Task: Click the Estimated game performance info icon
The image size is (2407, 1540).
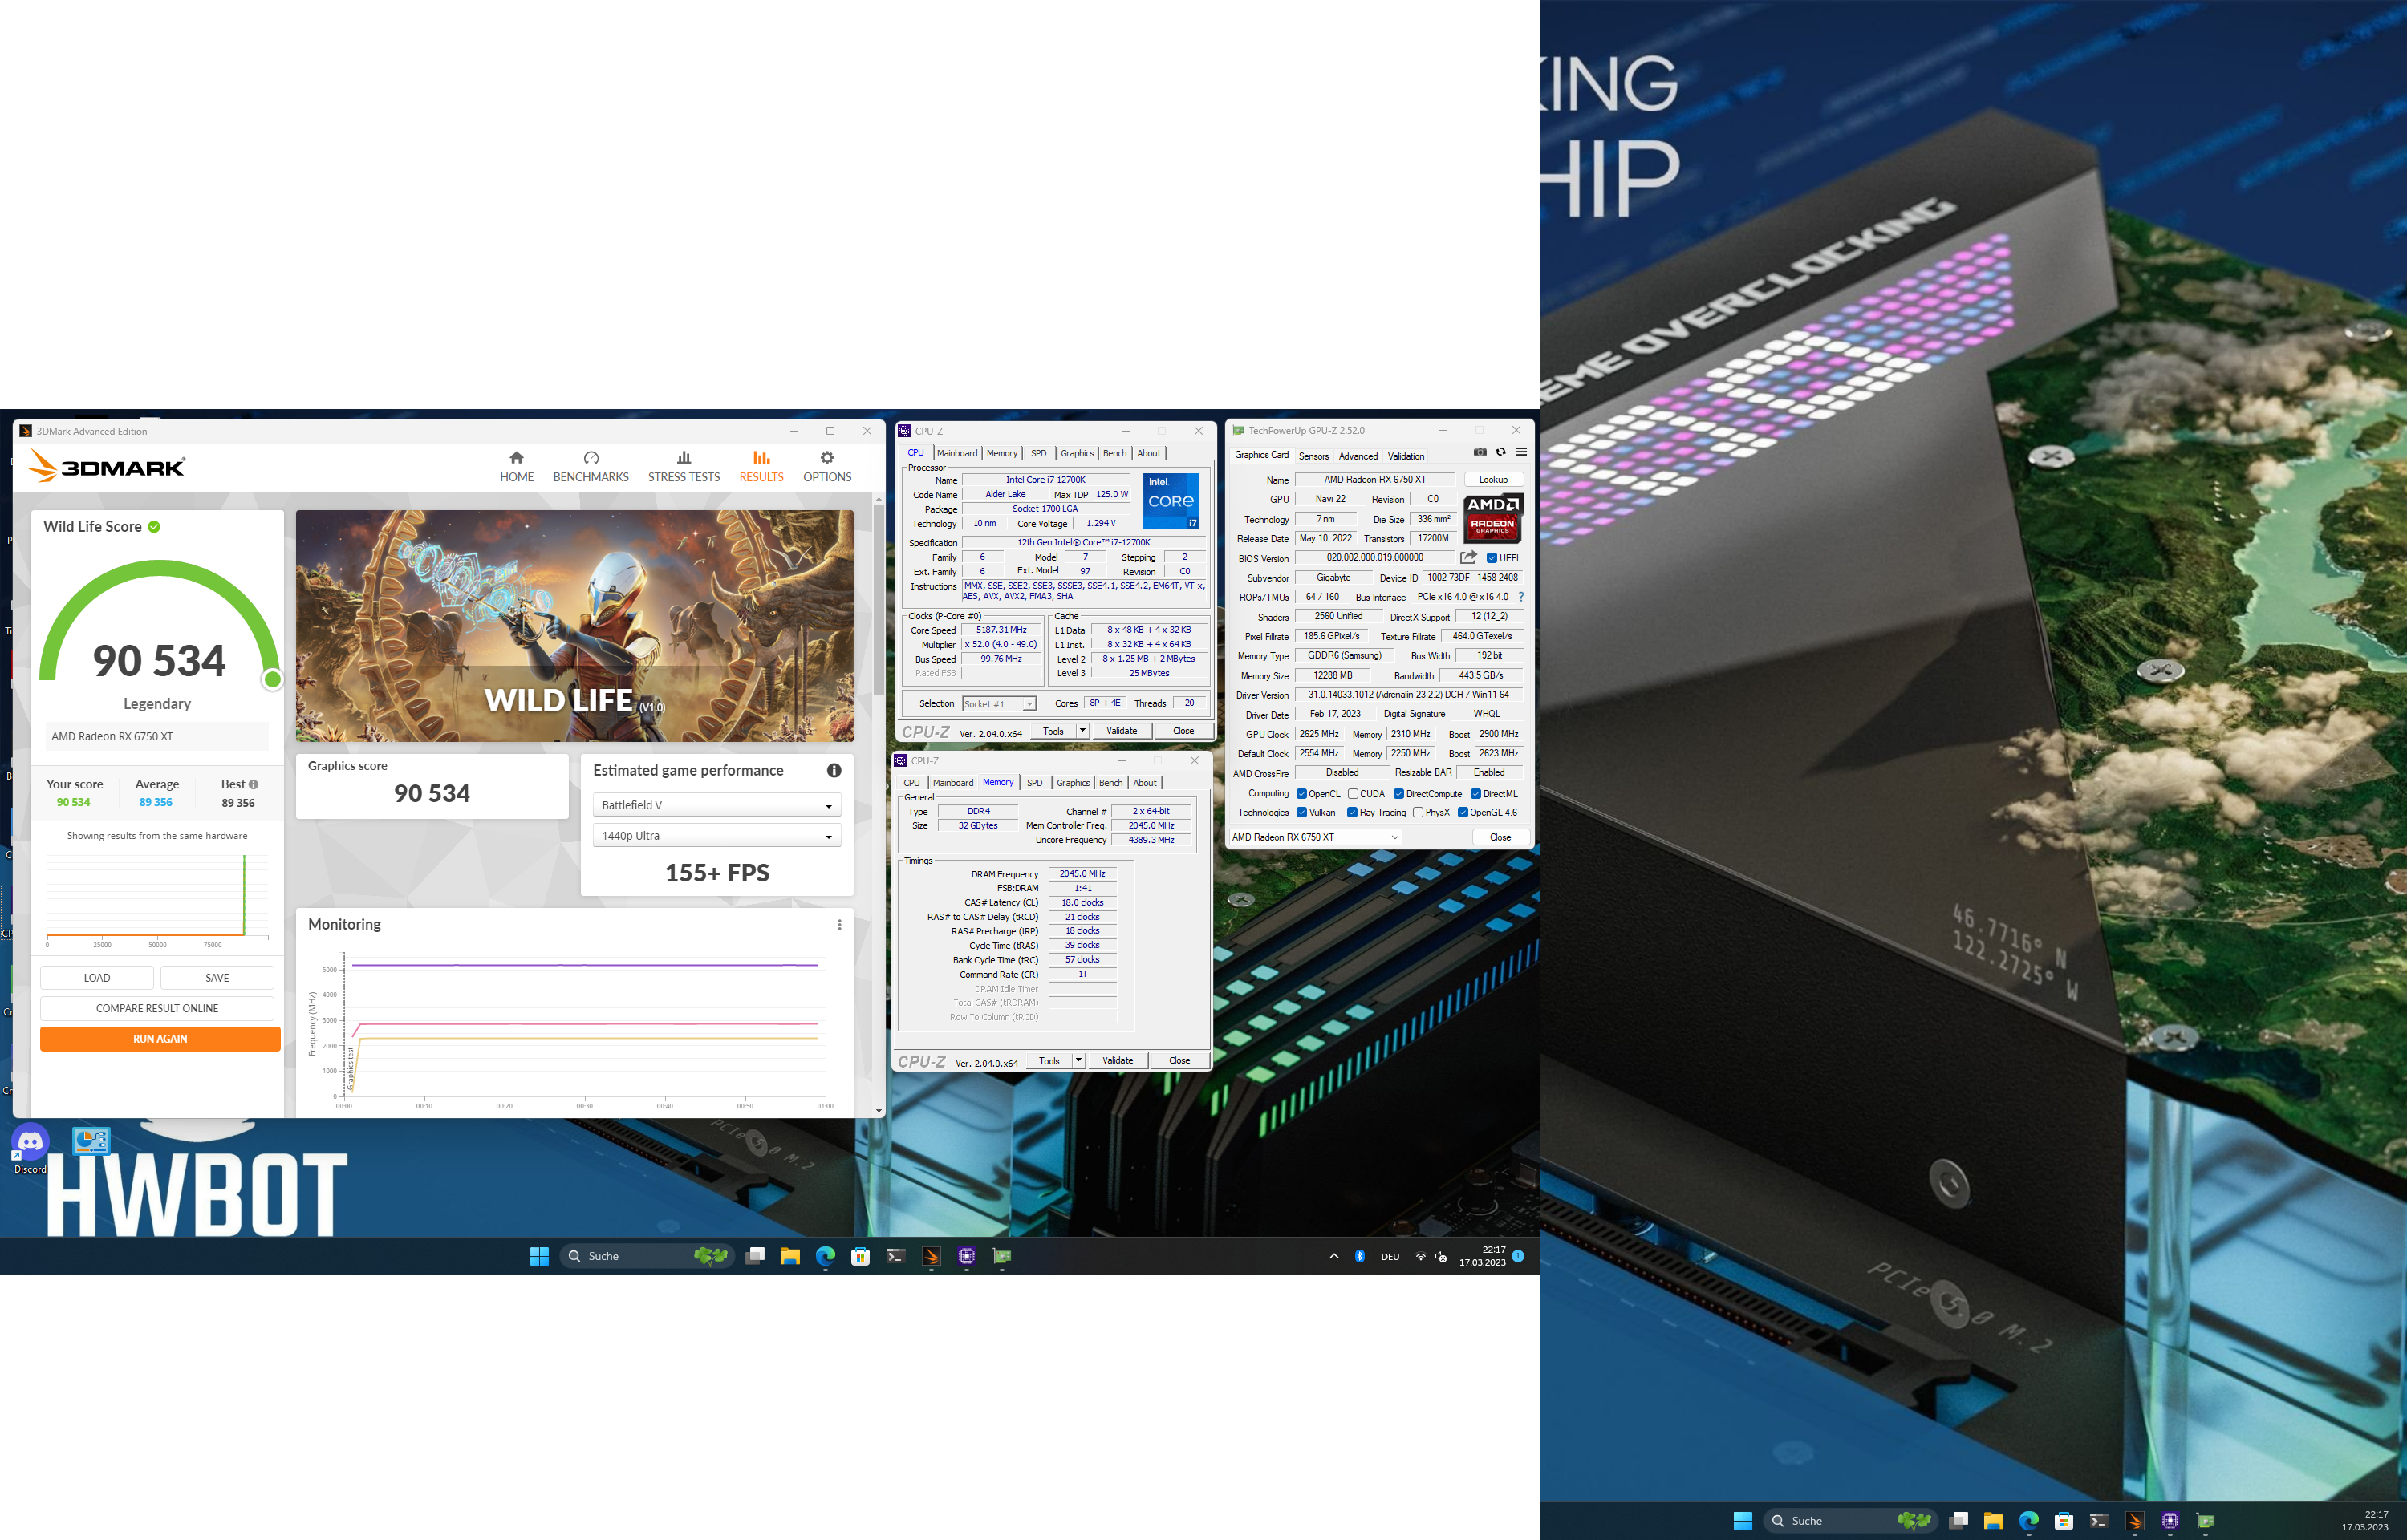Action: pos(834,770)
